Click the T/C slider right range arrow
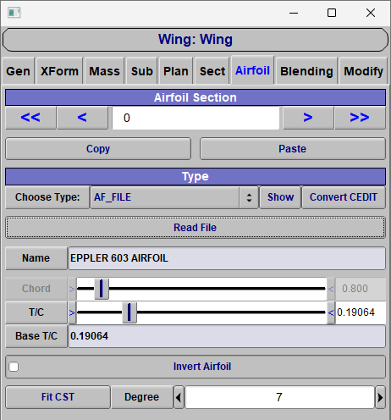Image resolution: width=391 pixels, height=420 pixels. [x=331, y=312]
